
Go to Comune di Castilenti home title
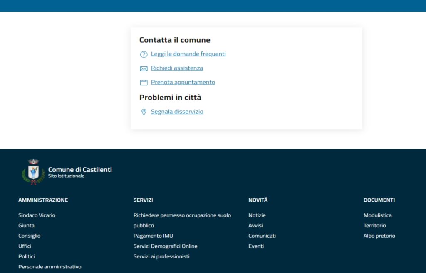coord(80,169)
